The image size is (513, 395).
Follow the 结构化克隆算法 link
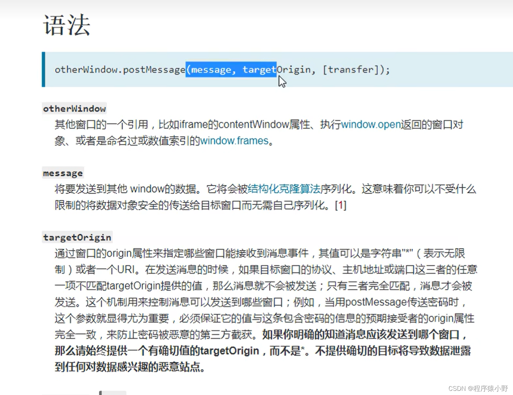pyautogui.click(x=284, y=189)
